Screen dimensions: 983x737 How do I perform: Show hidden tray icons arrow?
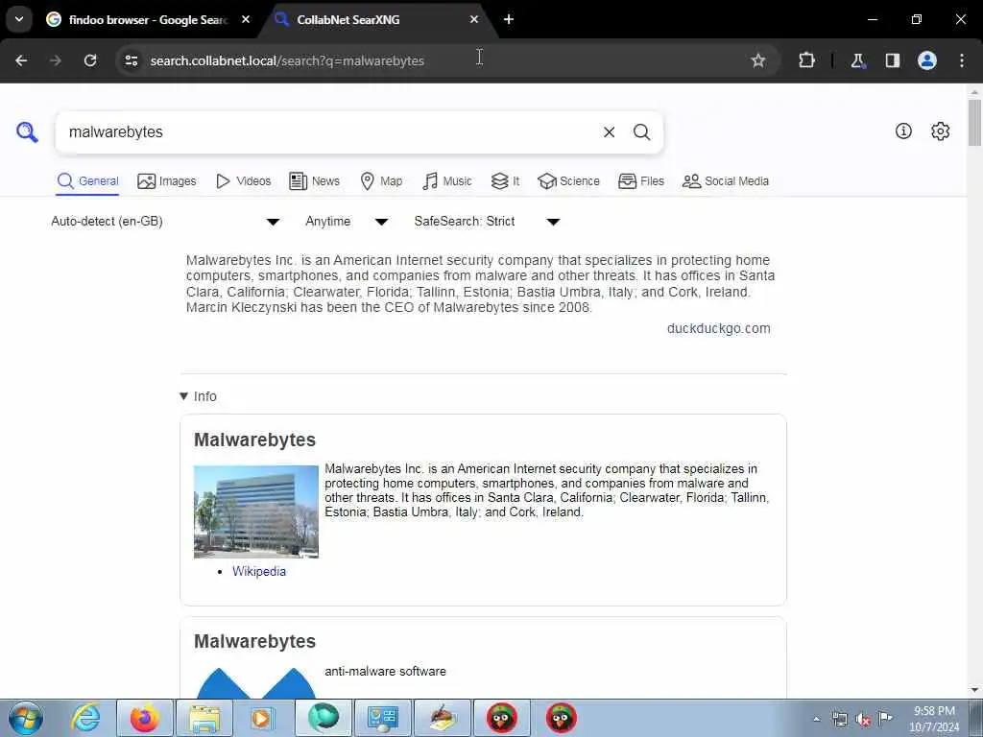click(x=816, y=720)
